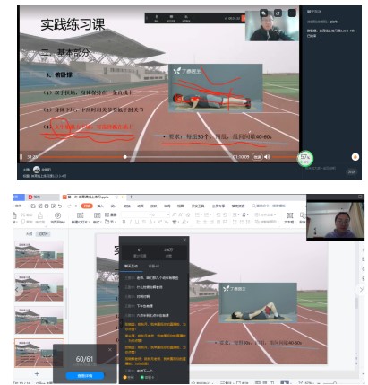Open a new document tab plus
368x385 pixels.
pos(131,197)
